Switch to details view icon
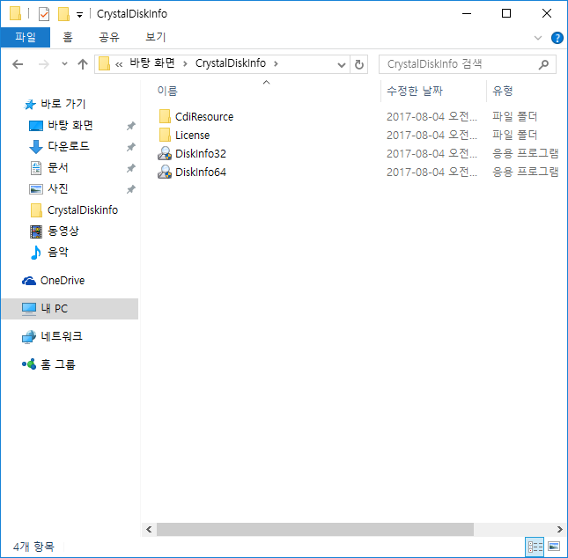Screen dimensions: 568x558 pos(535,547)
